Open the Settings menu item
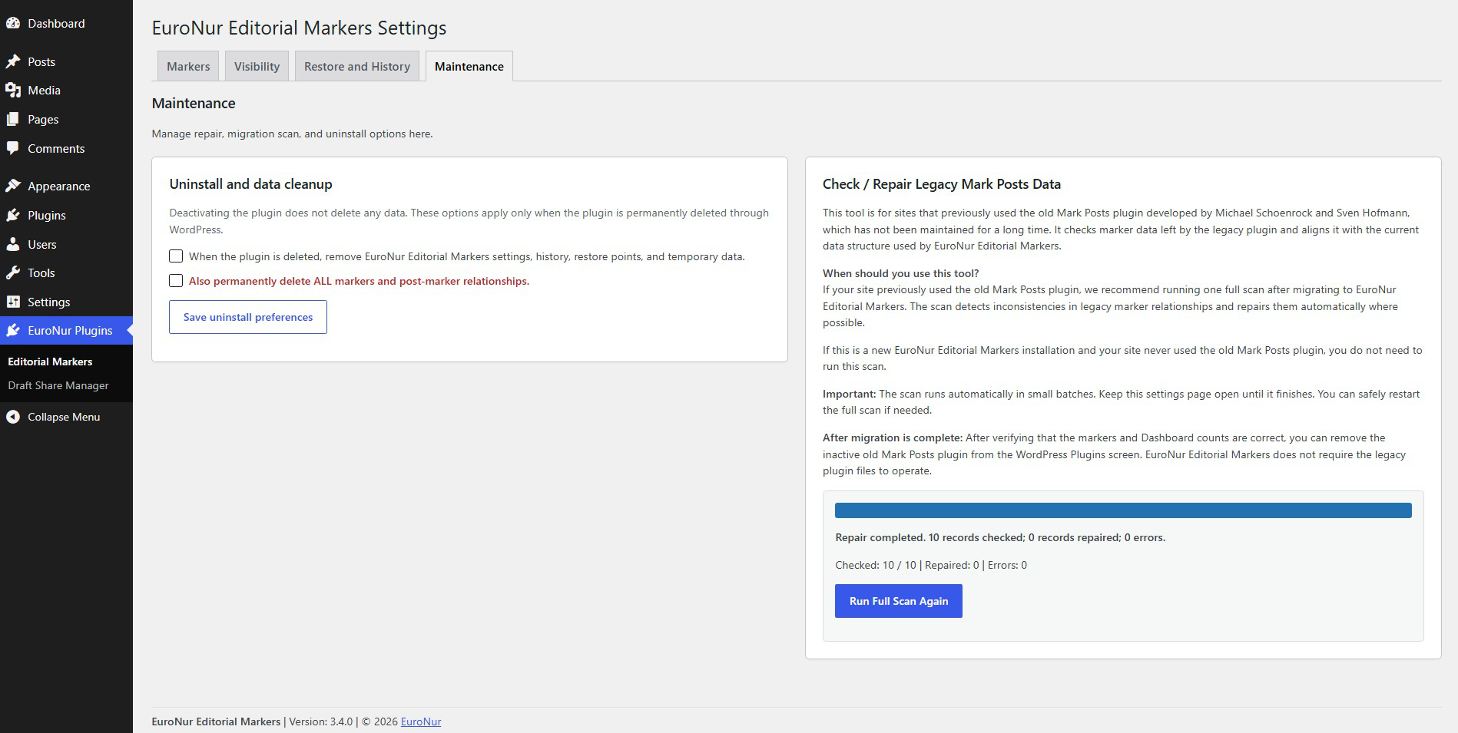The image size is (1458, 733). click(66, 302)
